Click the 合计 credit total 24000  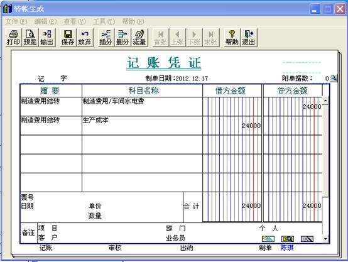point(312,206)
